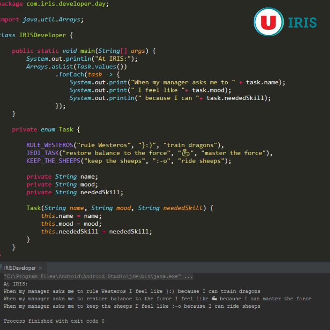Click the task.mood expression
This screenshot has height=330, width=330.
coord(208,90)
